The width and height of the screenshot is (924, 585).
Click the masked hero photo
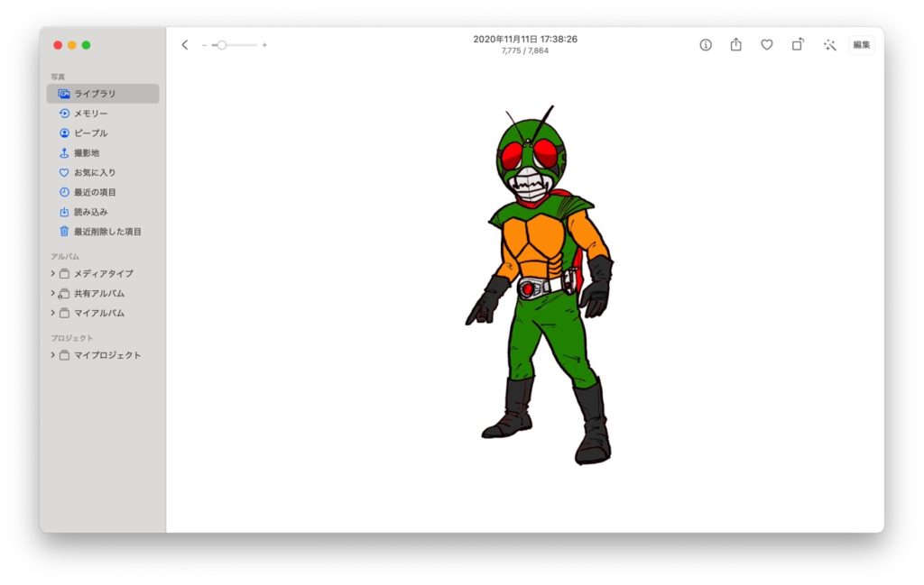point(540,286)
